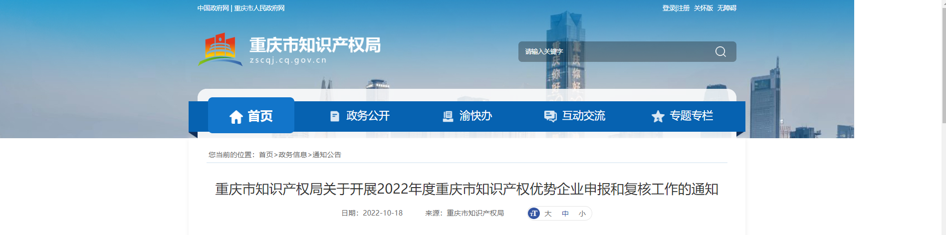The height and width of the screenshot is (235, 946).
Task: Open the 互动交流 menu tab
Action: coord(575,116)
